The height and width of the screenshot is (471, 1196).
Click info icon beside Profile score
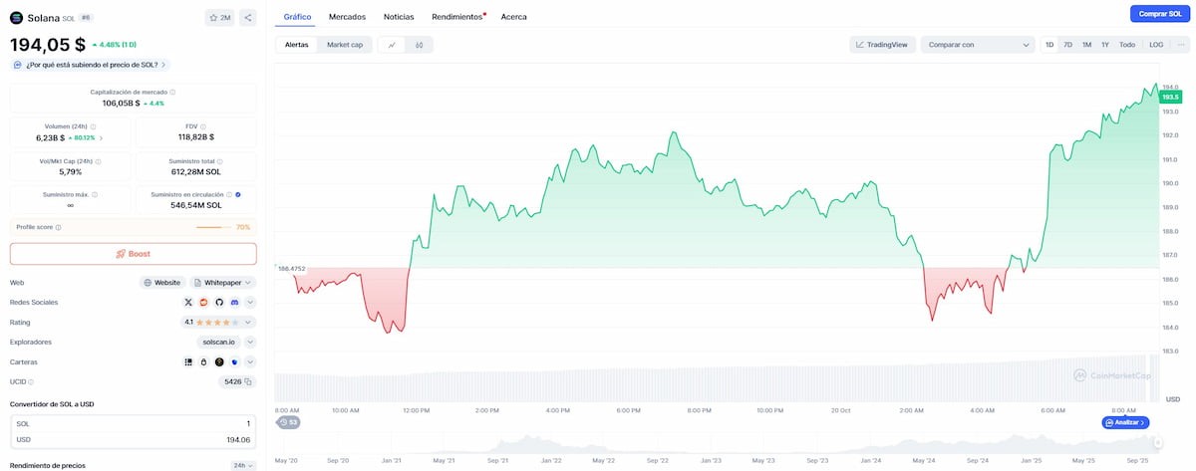tap(58, 227)
